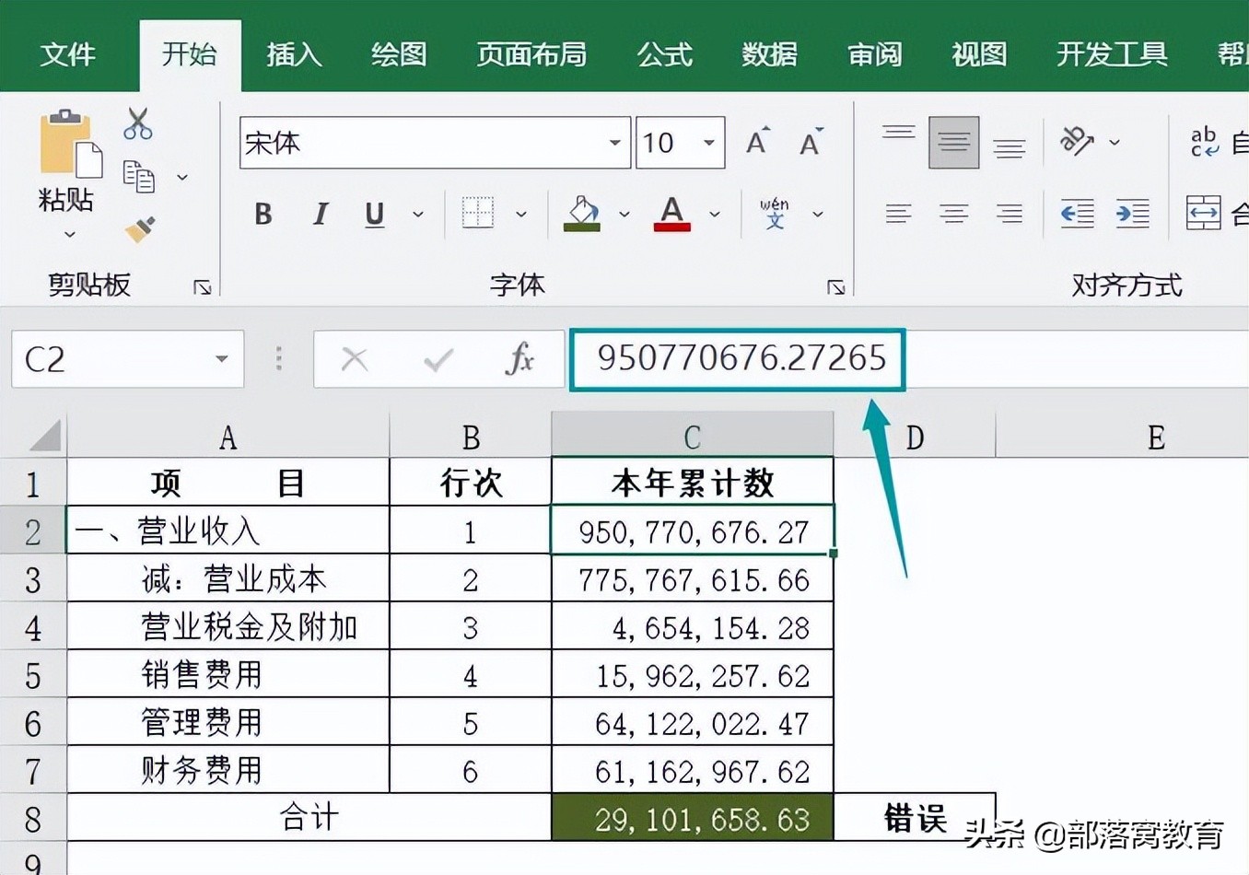This screenshot has height=875, width=1249.
Task: Click the Paste clipboard icon
Action: tap(69, 144)
